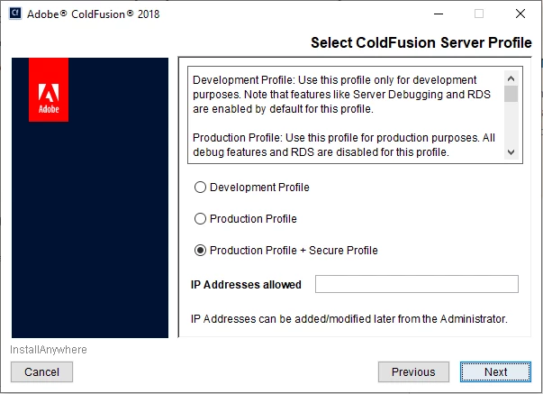
Task: Minimize the ColdFusion installer window
Action: click(438, 14)
